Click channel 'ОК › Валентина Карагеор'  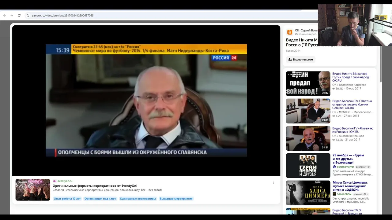349,85
